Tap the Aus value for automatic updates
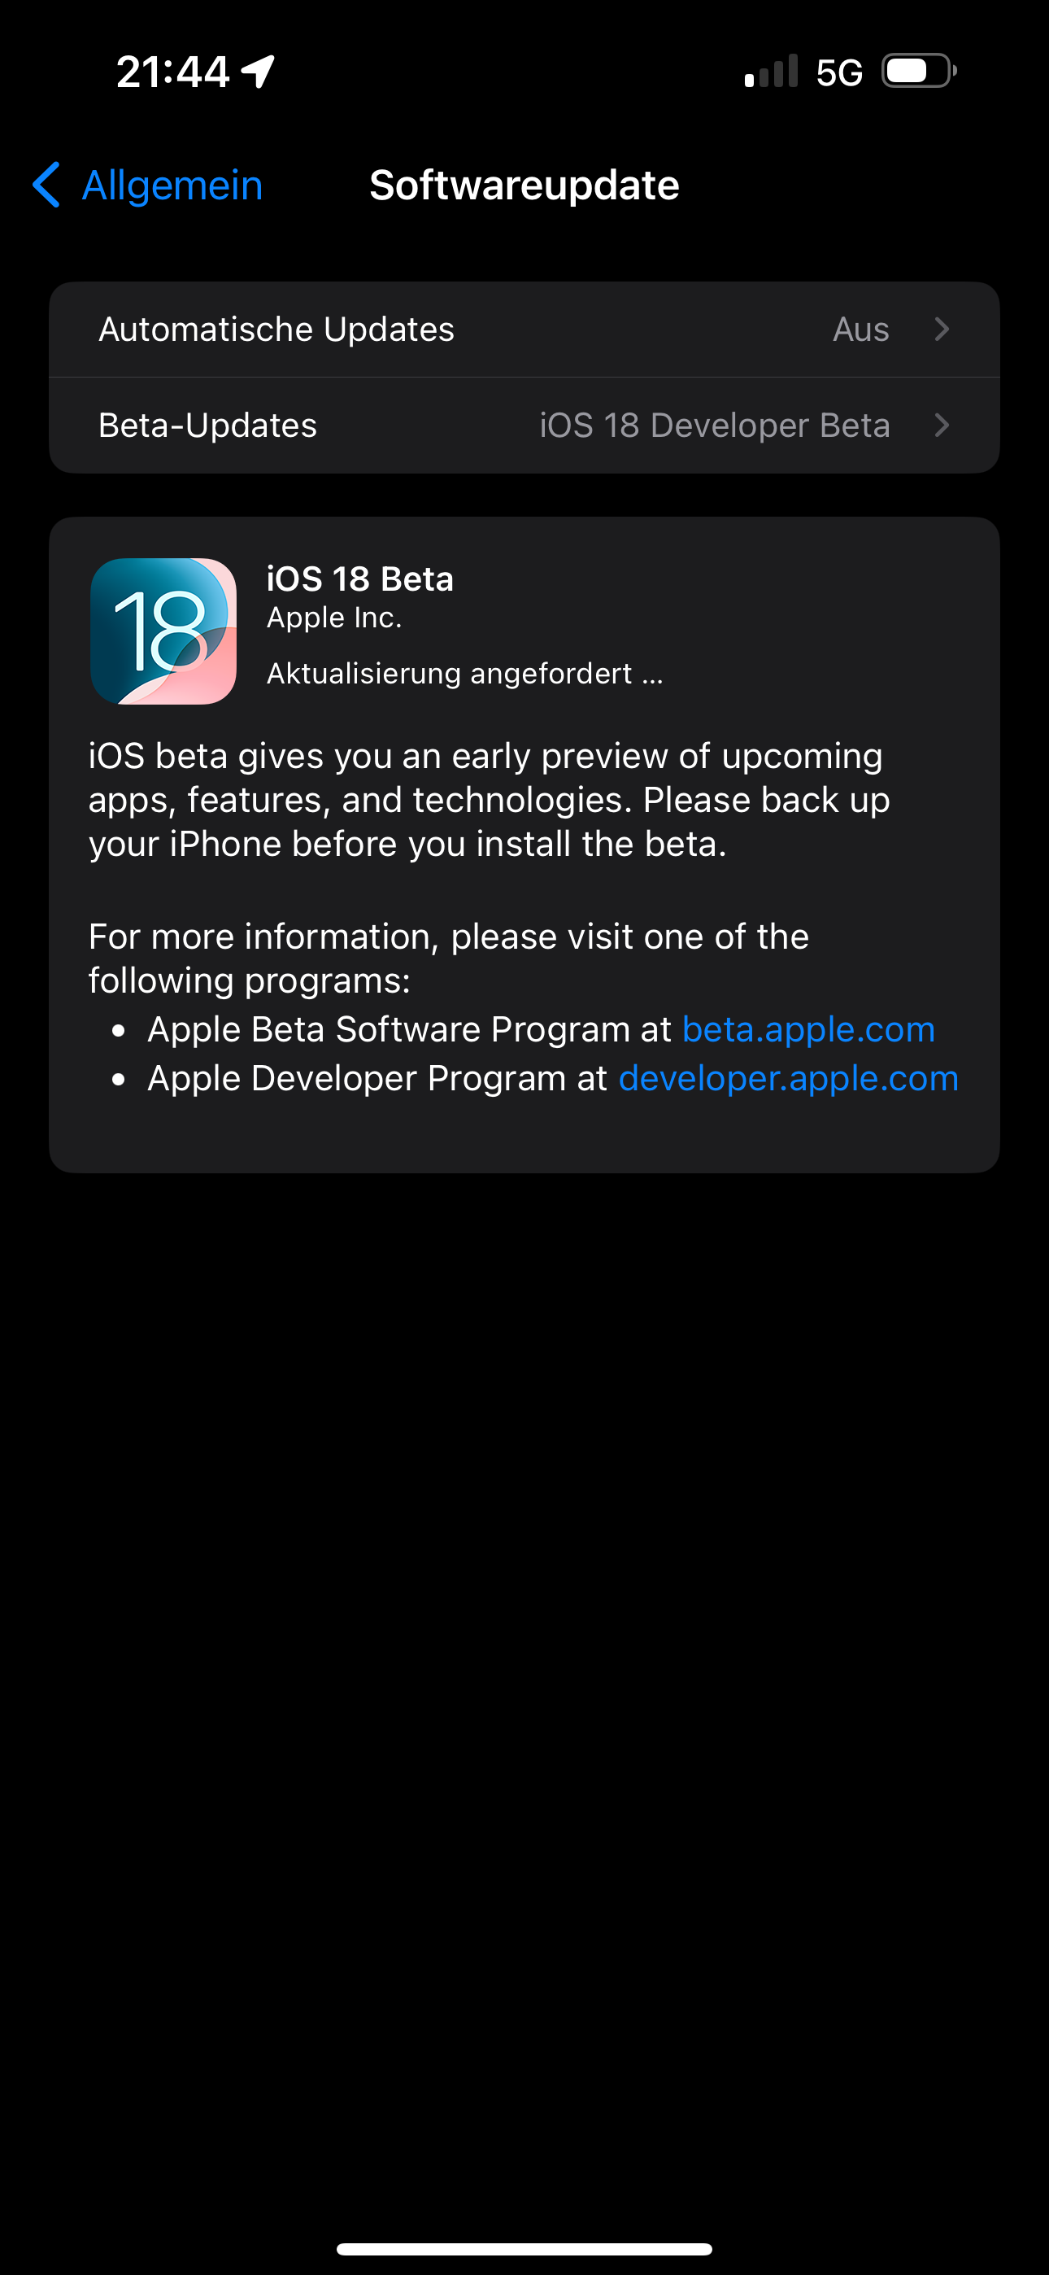The height and width of the screenshot is (2275, 1049). pos(861,330)
